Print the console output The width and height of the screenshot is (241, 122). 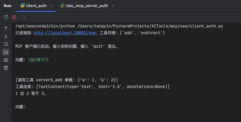tap(6, 60)
